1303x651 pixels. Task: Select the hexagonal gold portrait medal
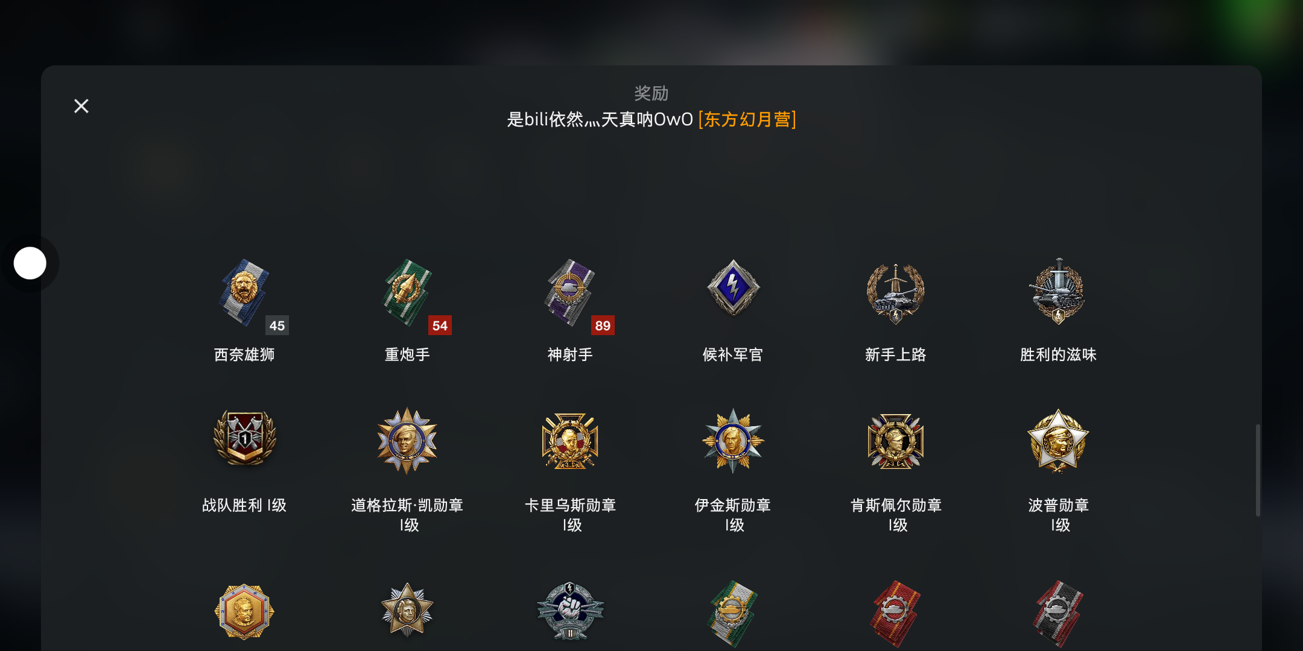click(x=244, y=612)
